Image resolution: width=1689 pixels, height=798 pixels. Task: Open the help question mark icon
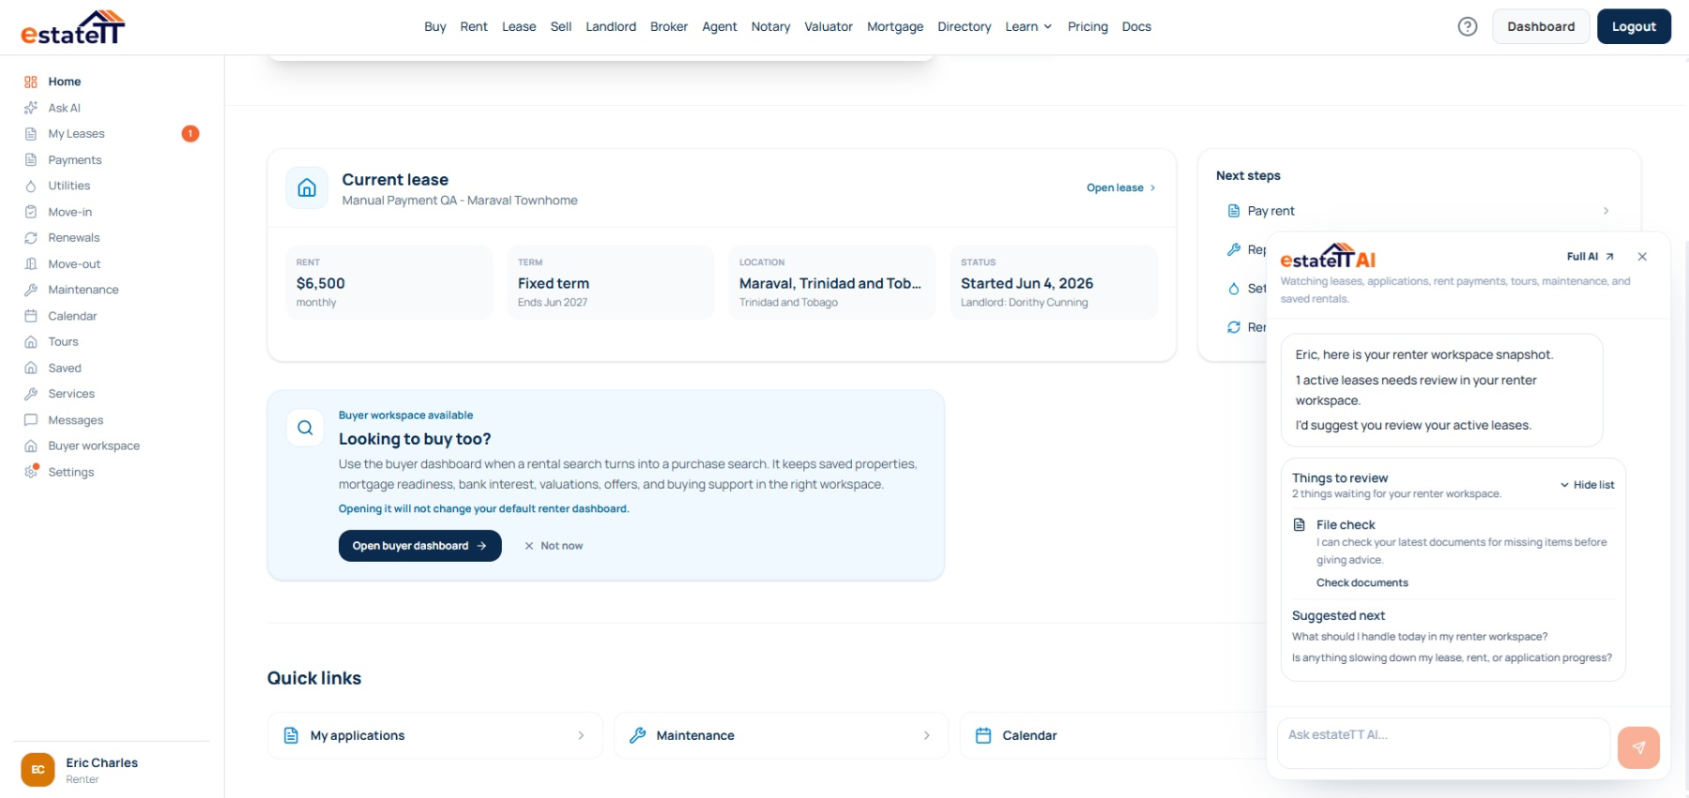point(1468,26)
